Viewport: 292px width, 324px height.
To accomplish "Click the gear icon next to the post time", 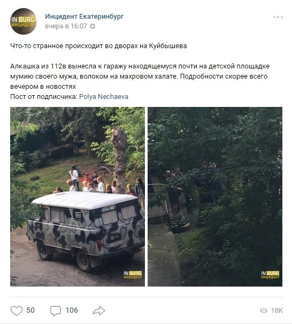I will click(93, 26).
